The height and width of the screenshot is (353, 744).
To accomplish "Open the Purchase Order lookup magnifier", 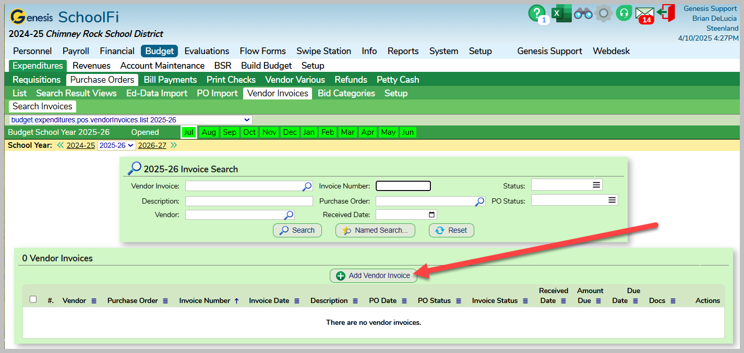I will (480, 201).
